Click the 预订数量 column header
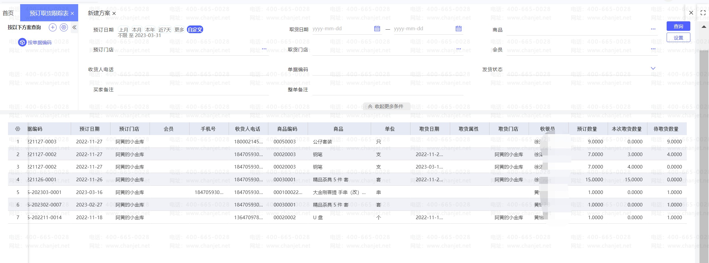Viewport: 709px width, 263px height. [588, 129]
